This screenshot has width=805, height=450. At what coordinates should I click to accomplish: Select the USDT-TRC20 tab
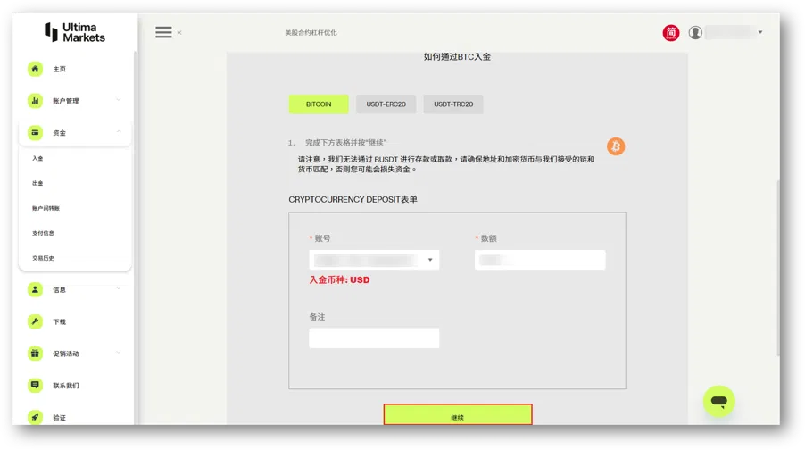coord(453,104)
